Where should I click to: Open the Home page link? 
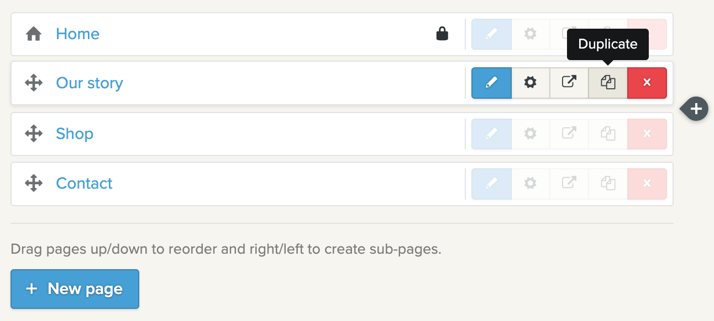pyautogui.click(x=77, y=34)
